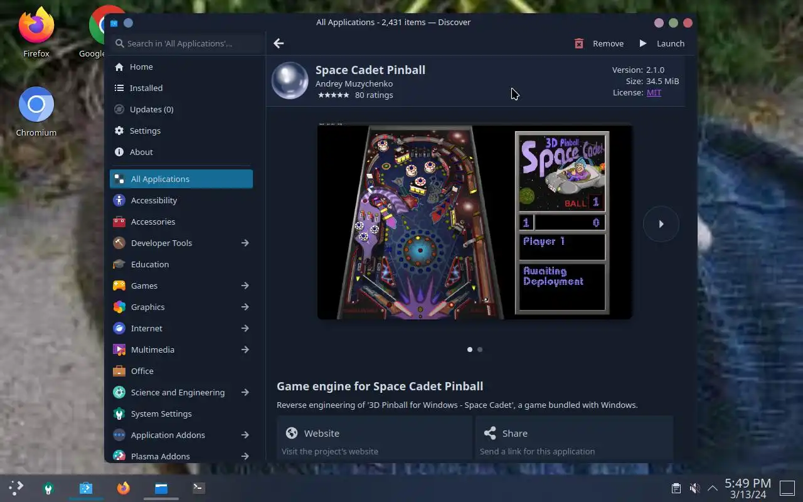Launch Space Cadet Pinball

pyautogui.click(x=661, y=43)
